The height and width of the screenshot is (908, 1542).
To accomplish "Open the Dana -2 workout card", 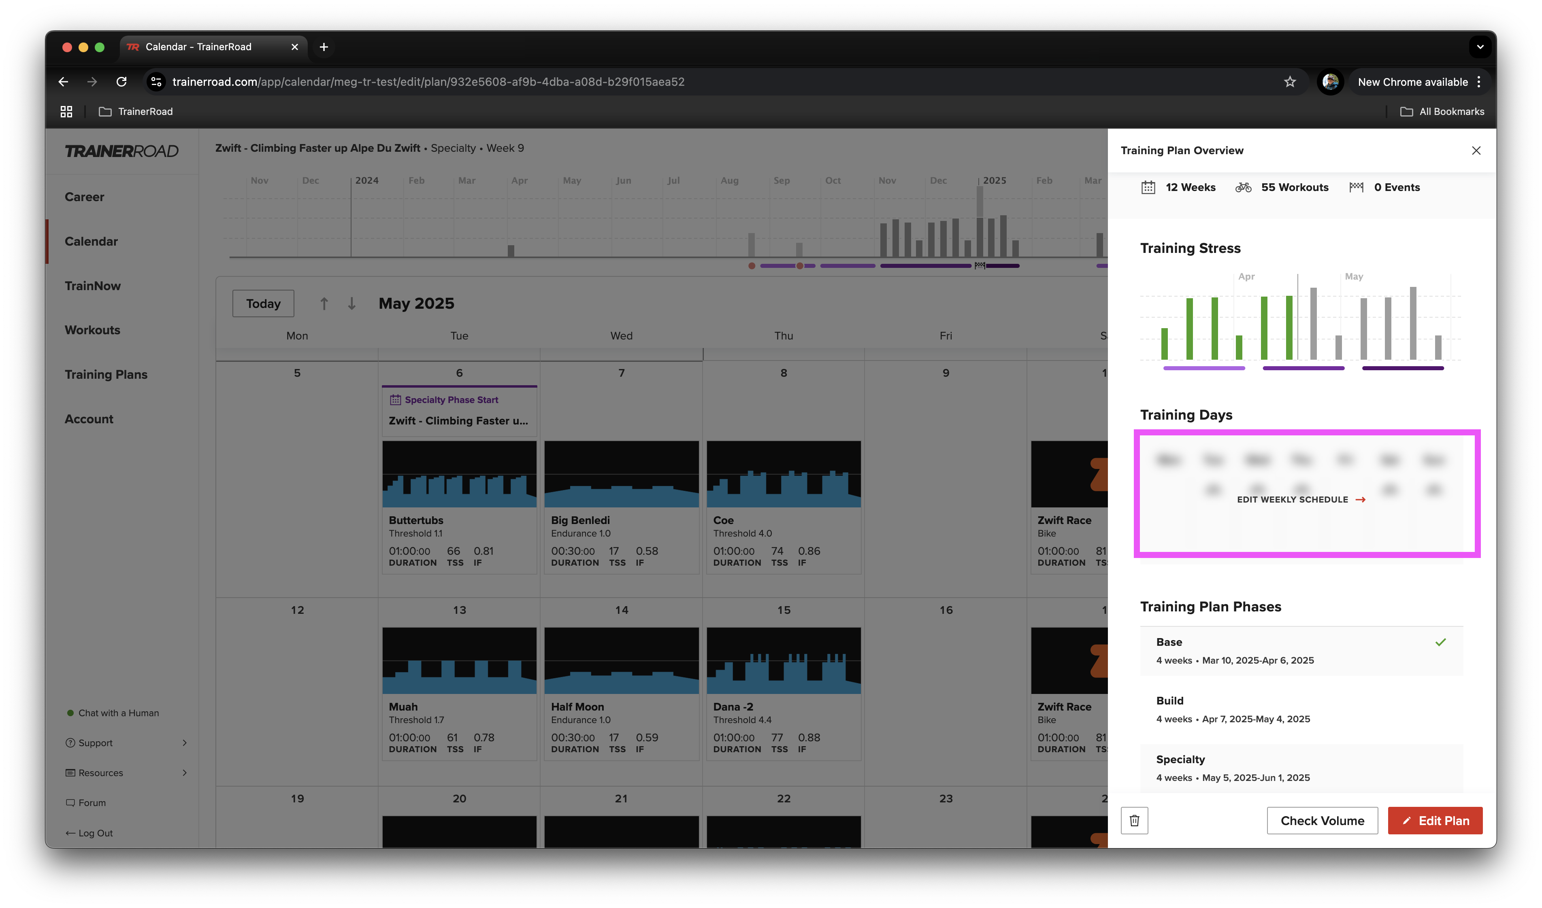I will tap(784, 694).
